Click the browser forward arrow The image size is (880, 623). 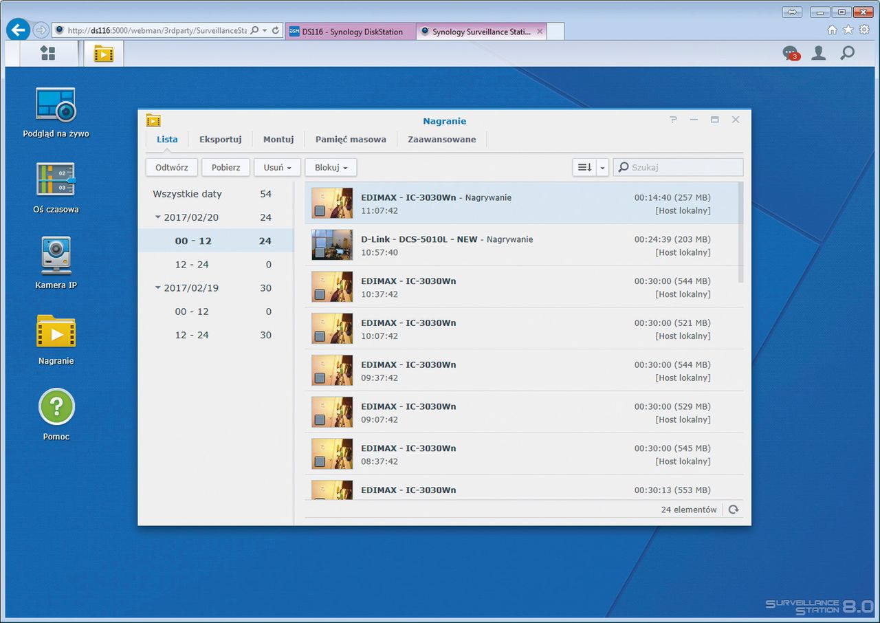pos(41,30)
